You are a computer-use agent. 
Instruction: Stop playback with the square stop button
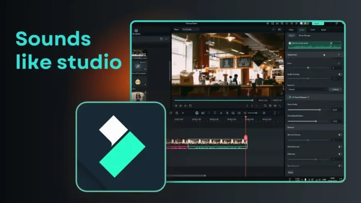pyautogui.click(x=190, y=106)
